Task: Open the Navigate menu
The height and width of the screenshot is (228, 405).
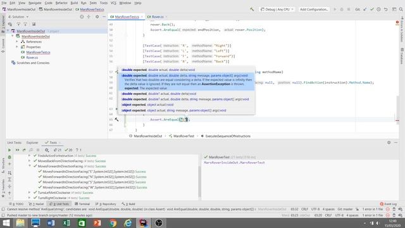Action: pos(35,3)
